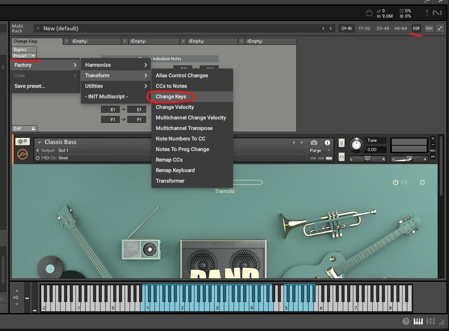The width and height of the screenshot is (449, 331).
Task: Remove the instrument with X button
Action: pos(433,139)
